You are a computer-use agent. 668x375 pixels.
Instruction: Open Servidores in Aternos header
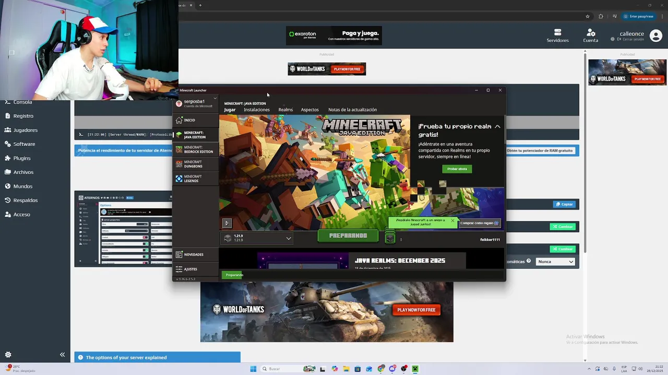pos(557,35)
